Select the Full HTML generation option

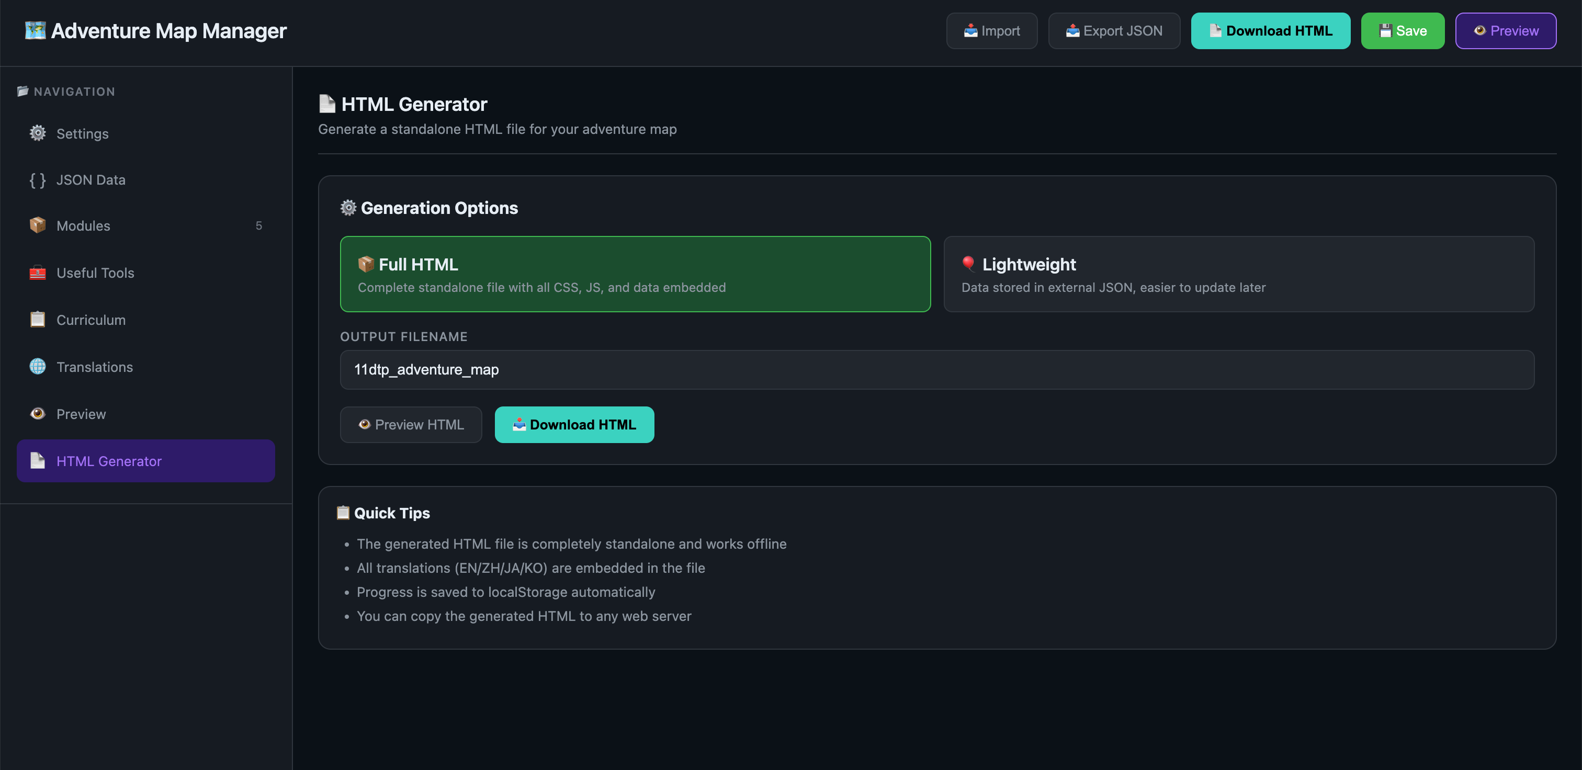(x=636, y=274)
